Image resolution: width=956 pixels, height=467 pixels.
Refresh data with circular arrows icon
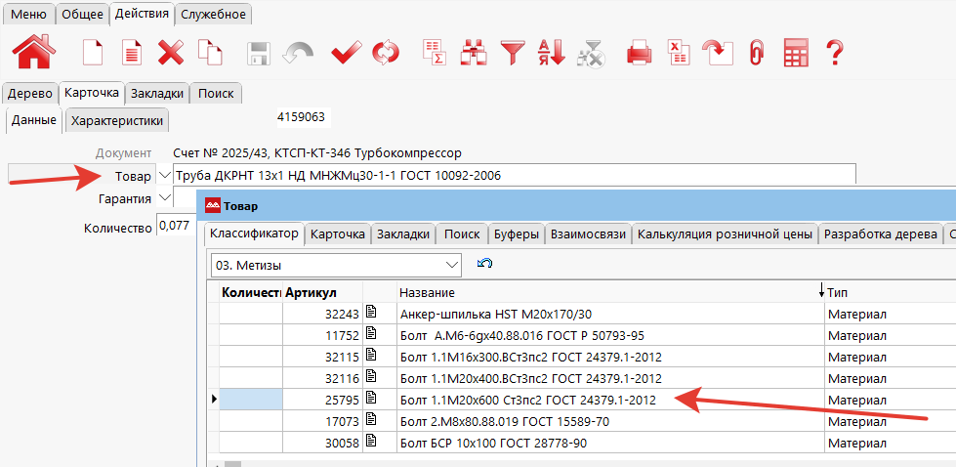387,52
